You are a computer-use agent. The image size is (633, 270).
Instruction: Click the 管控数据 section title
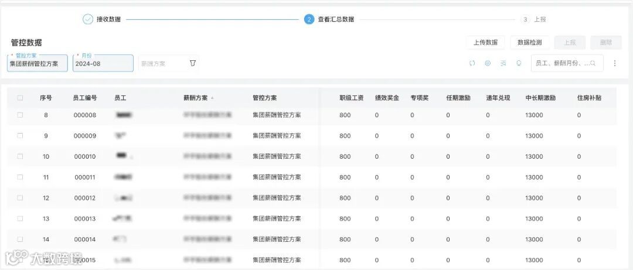click(26, 42)
